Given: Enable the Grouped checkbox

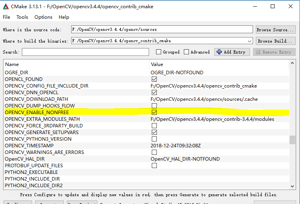Looking at the screenshot, I should pyautogui.click(x=158, y=52).
